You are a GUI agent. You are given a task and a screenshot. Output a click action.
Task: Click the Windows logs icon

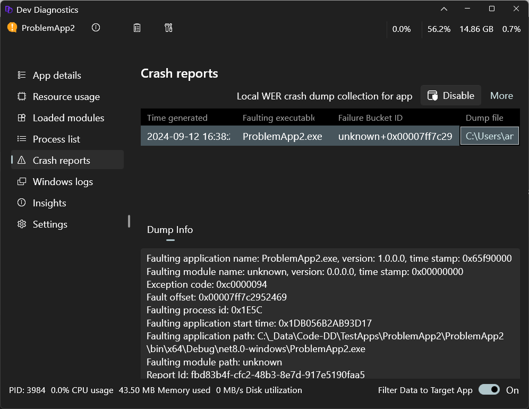point(22,181)
